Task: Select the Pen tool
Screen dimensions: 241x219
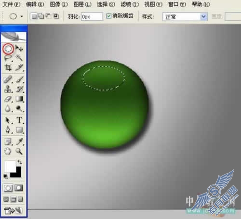Action: tap(8, 129)
